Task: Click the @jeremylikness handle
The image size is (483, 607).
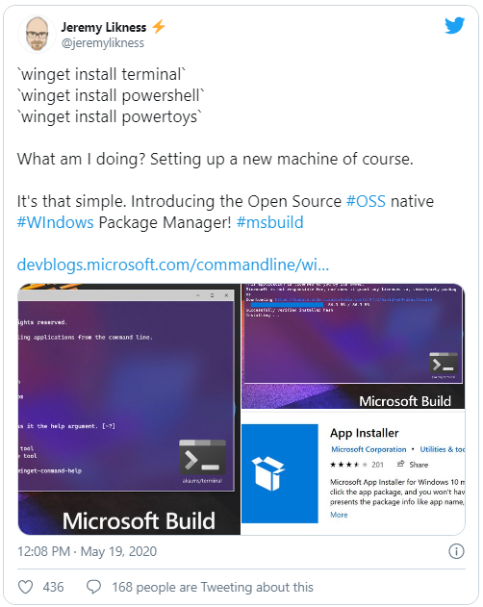Action: (103, 42)
